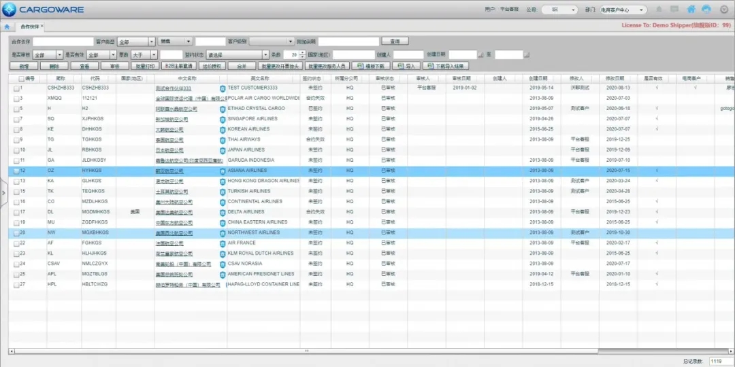
Task: Click the 模板下载 button
Action: [x=371, y=66]
